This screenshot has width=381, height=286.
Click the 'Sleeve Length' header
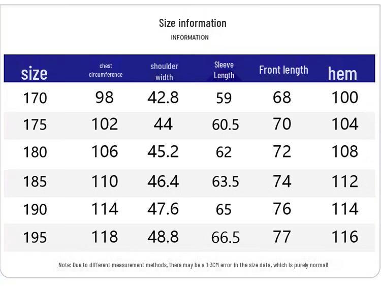point(224,70)
